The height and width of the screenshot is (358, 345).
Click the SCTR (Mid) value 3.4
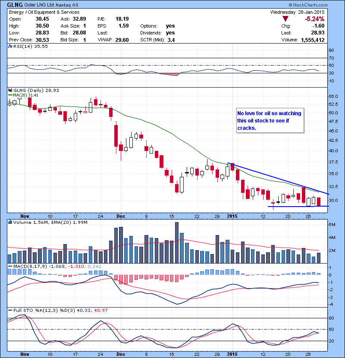tap(171, 40)
